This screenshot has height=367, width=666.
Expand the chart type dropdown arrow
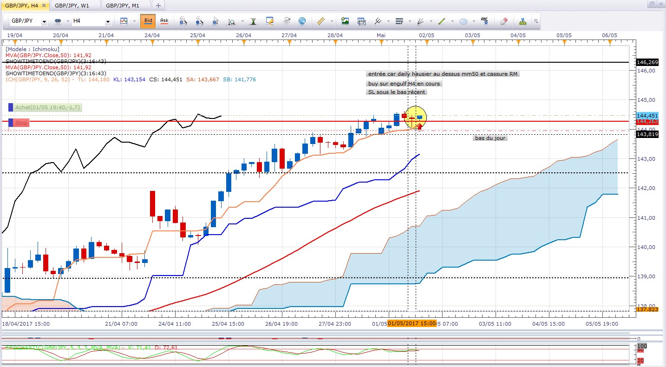[134, 21]
